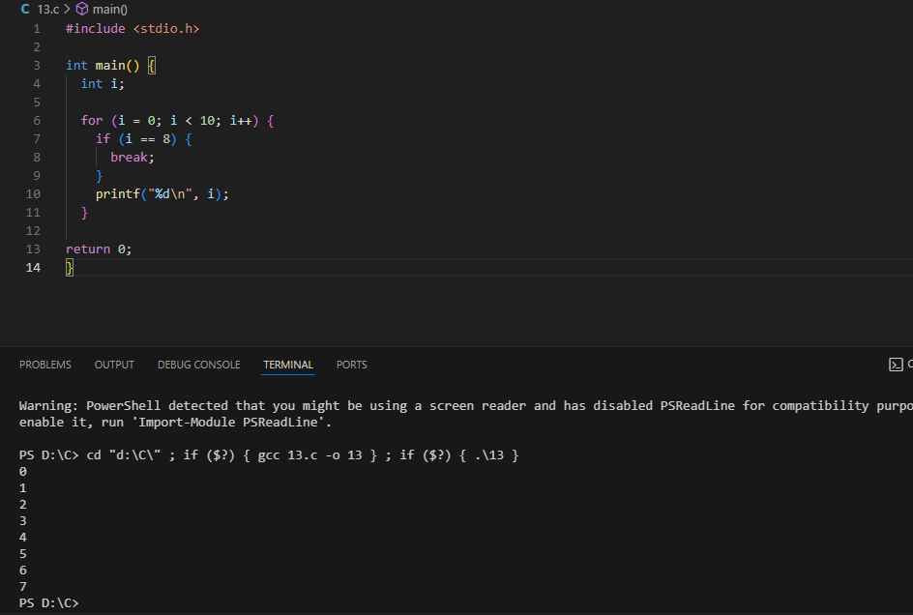Click the PowerShell warning message text
The image size is (913, 615).
tap(466, 414)
